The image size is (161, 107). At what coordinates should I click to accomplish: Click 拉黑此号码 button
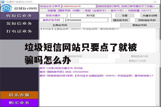(60, 25)
